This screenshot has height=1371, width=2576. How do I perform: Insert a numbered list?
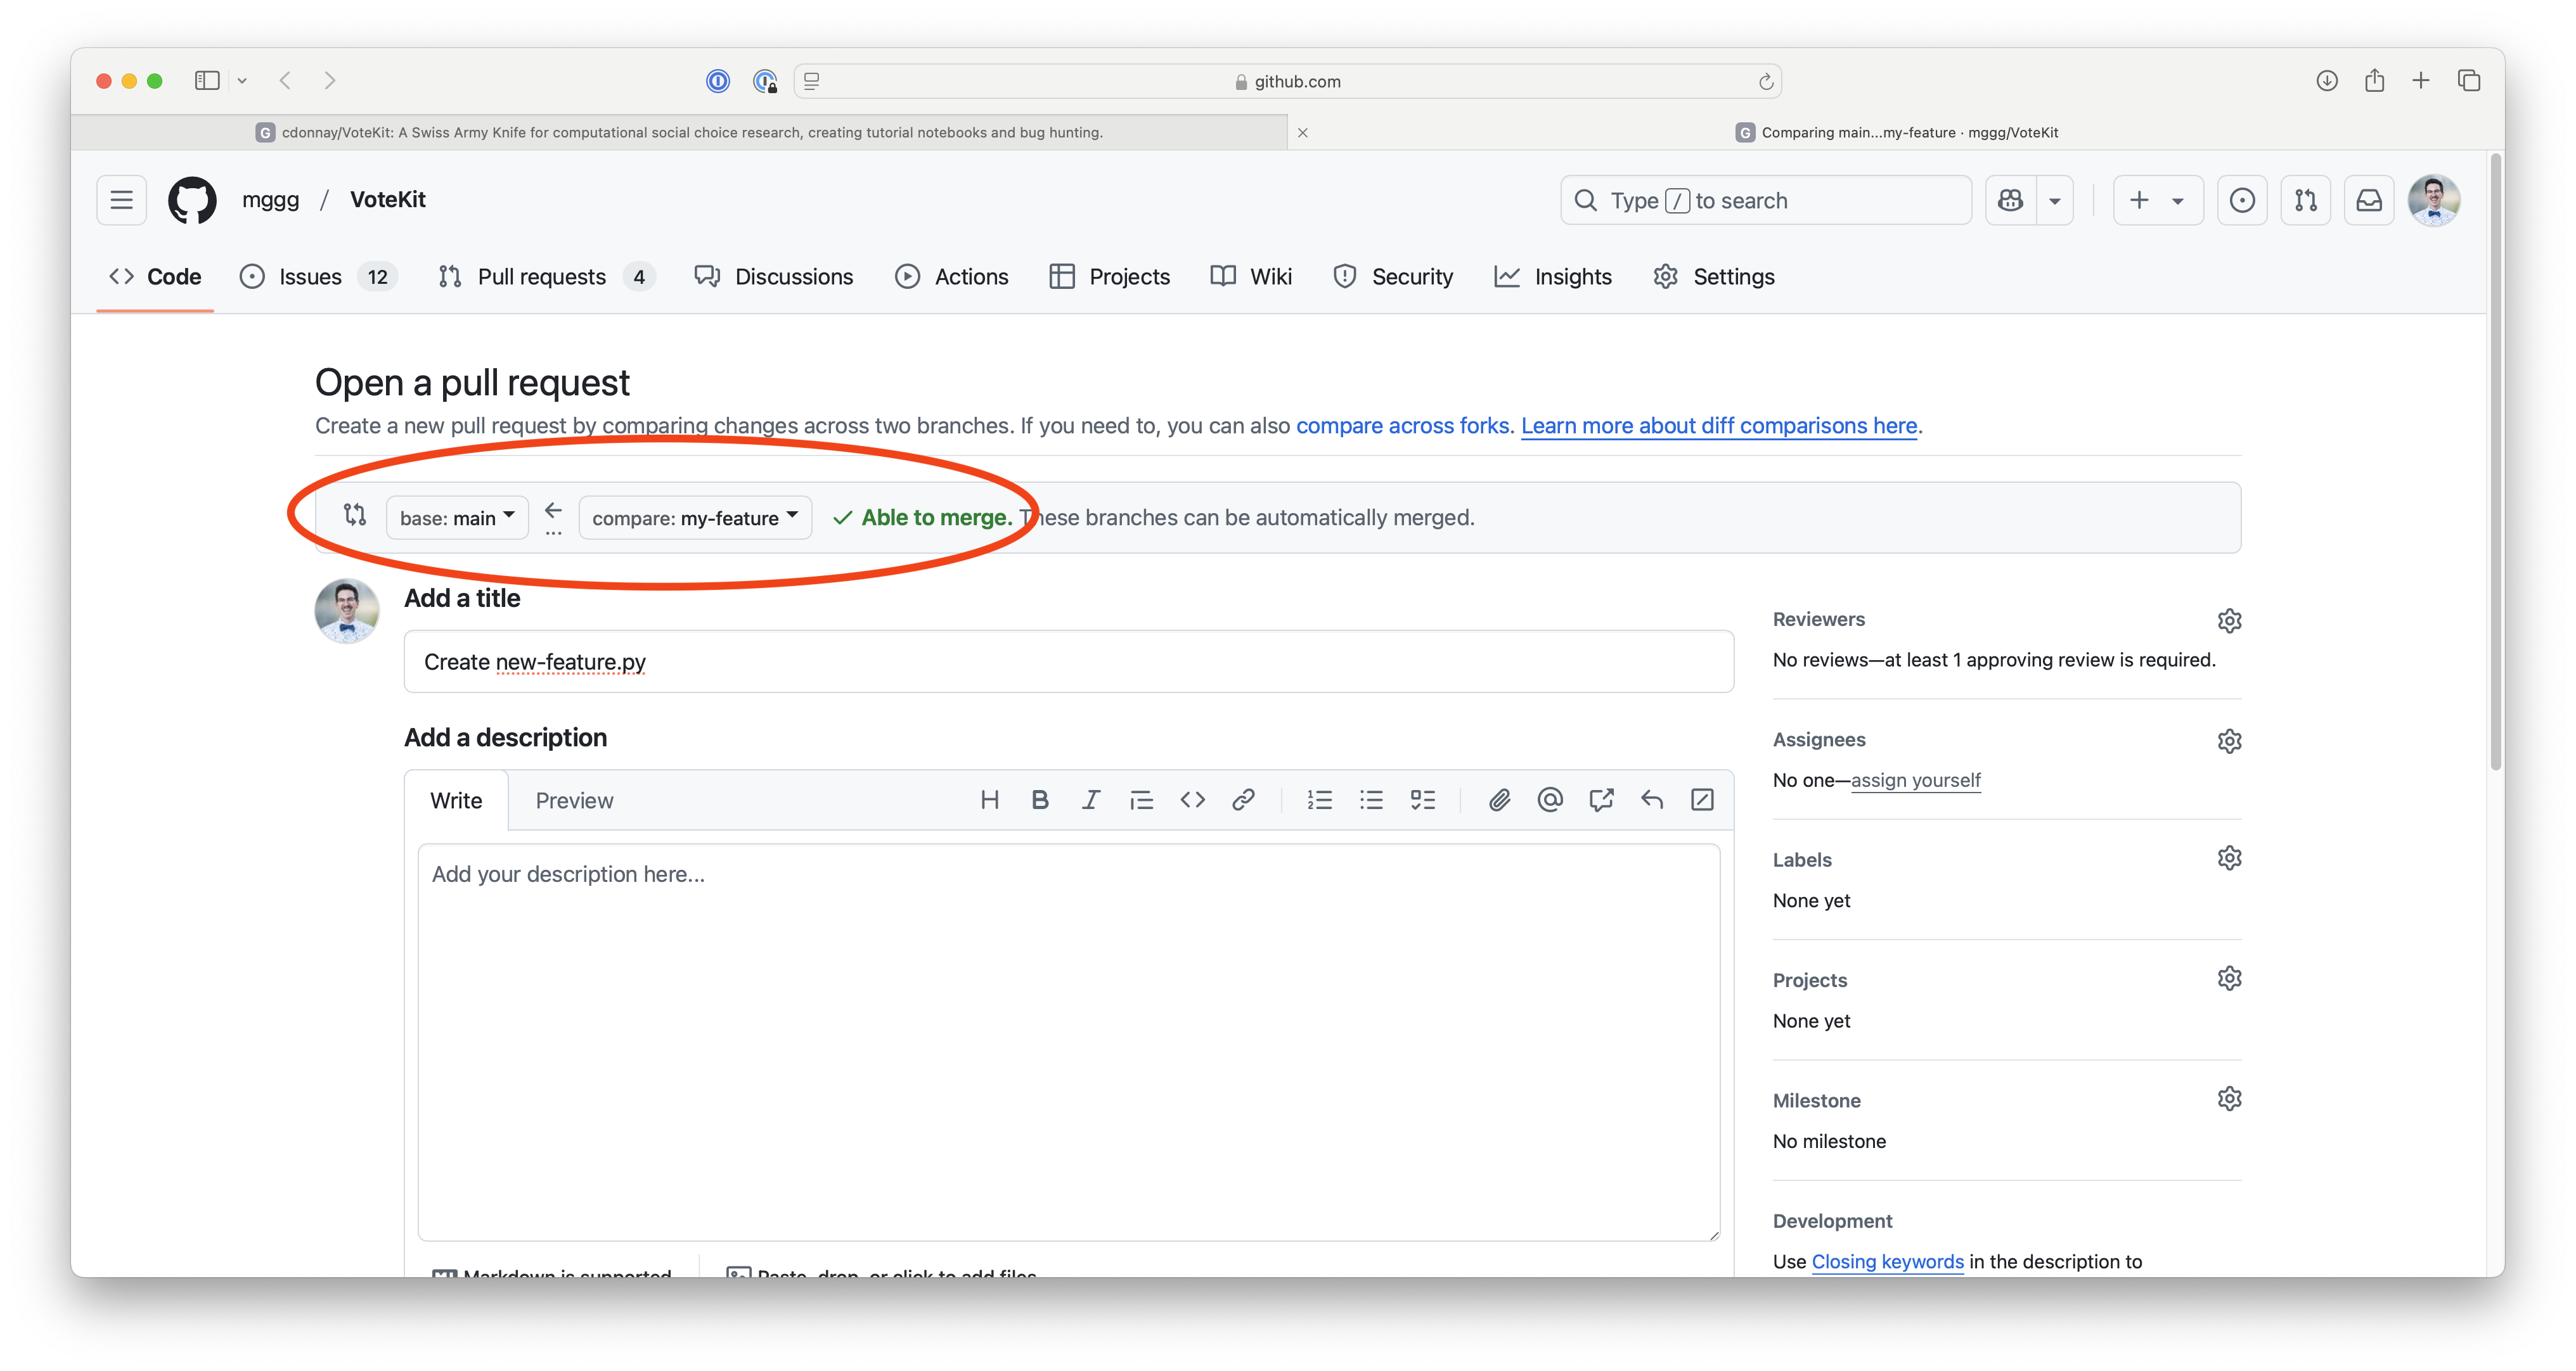click(x=1320, y=800)
